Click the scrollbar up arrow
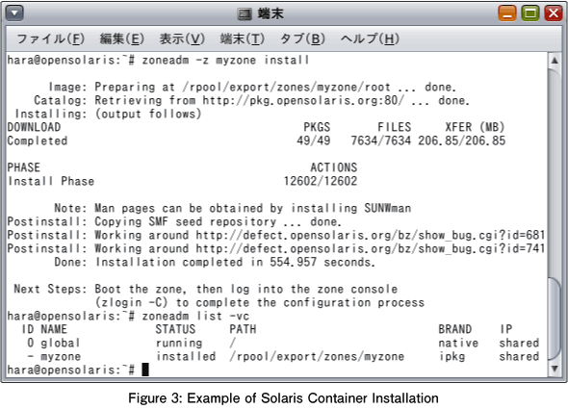The height and width of the screenshot is (409, 568). click(555, 60)
